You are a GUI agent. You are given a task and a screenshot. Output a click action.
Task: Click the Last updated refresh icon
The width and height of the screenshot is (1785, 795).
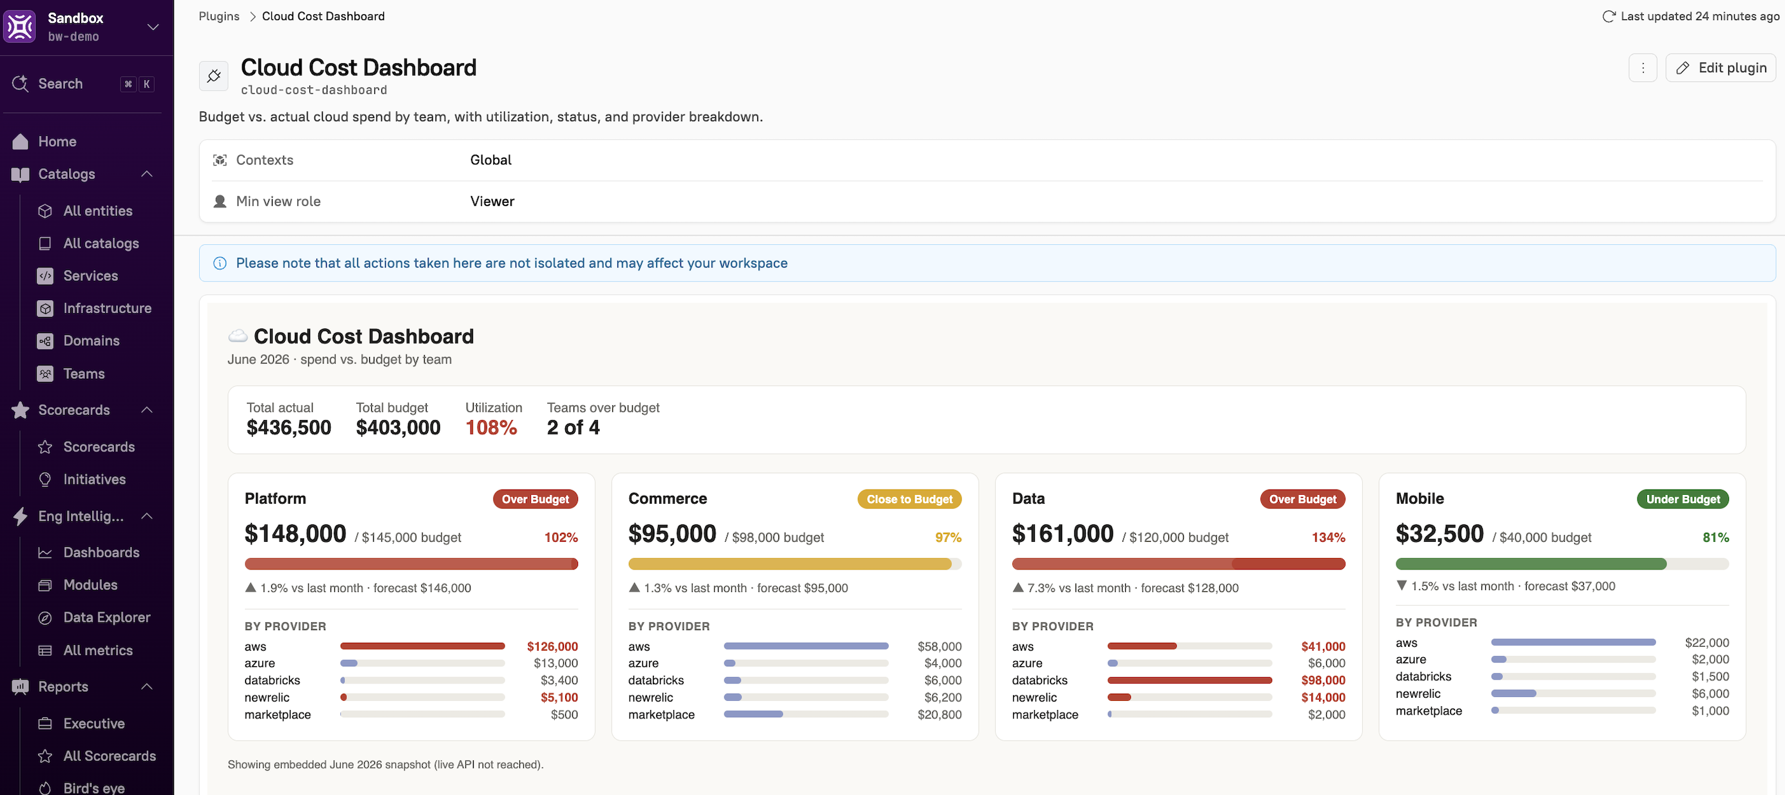1609,16
